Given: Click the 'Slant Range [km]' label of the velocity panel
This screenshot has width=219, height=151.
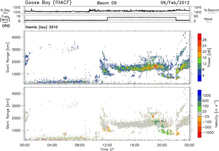Looking at the screenshot, I should [8, 114].
